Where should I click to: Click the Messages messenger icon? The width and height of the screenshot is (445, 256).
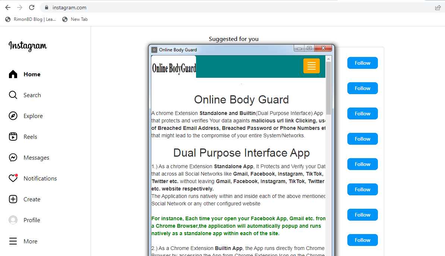(x=13, y=157)
